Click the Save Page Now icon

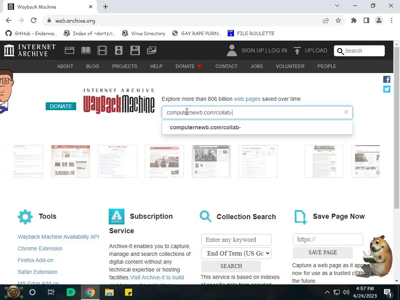point(300,217)
